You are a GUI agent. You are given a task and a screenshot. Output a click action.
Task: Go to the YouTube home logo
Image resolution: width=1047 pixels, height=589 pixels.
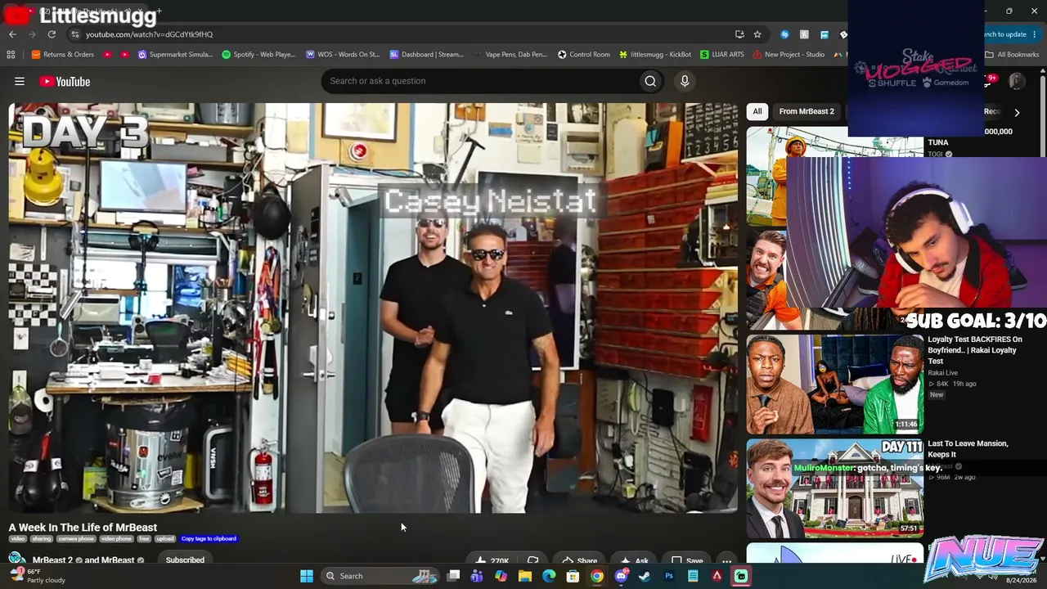[65, 81]
